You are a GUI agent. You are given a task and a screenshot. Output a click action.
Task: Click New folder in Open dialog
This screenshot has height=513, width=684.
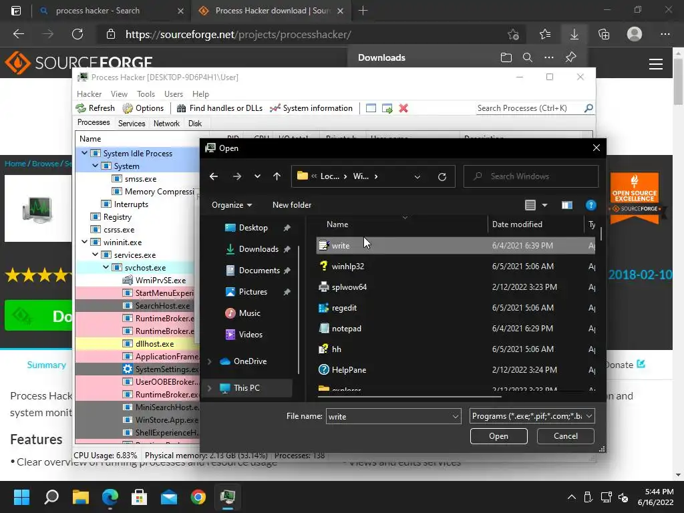click(292, 205)
